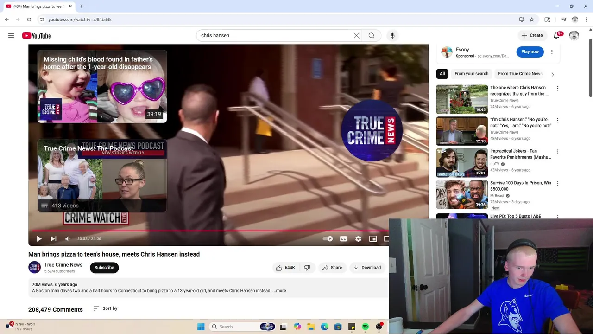Open True Crime News channel name link

(x=63, y=265)
